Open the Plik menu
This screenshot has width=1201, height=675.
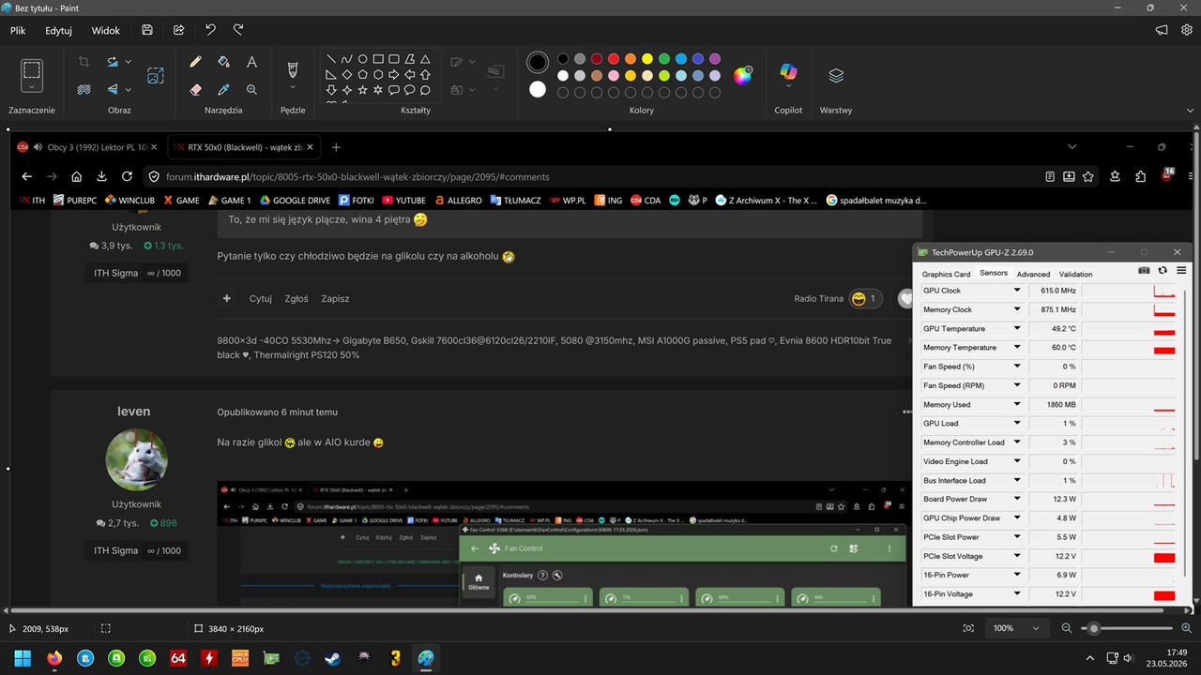point(18,30)
